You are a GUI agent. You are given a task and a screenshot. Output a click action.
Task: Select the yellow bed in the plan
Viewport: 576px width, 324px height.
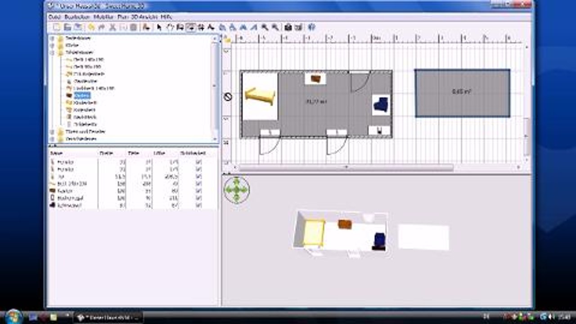(x=260, y=96)
